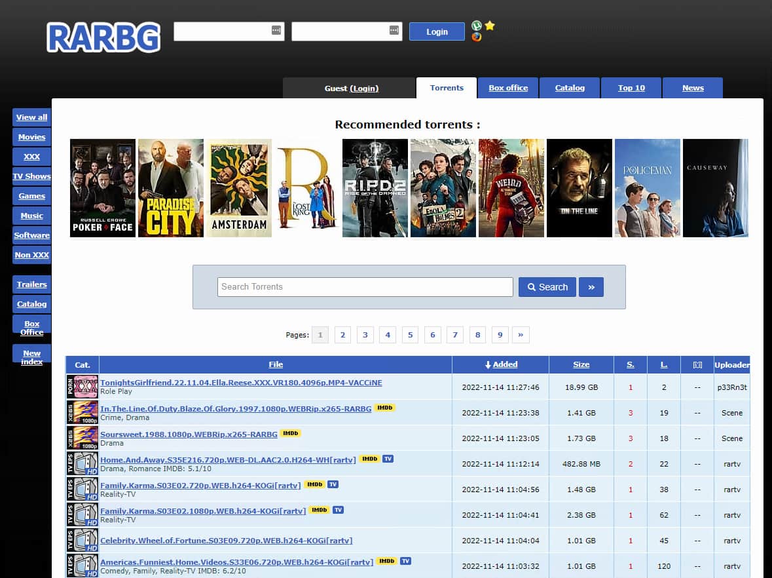Click the TV badge on Home.And.Away row
The height and width of the screenshot is (578, 772).
coord(388,459)
